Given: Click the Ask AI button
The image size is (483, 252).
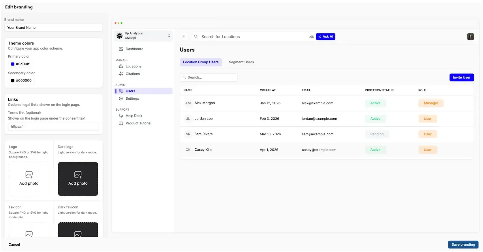Looking at the screenshot, I should pos(326,37).
